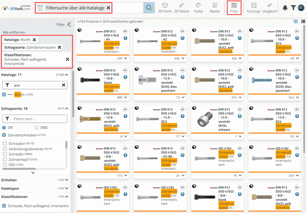The height and width of the screenshot is (213, 307).
Task: Open the Kataloge view
Action: point(253,8)
